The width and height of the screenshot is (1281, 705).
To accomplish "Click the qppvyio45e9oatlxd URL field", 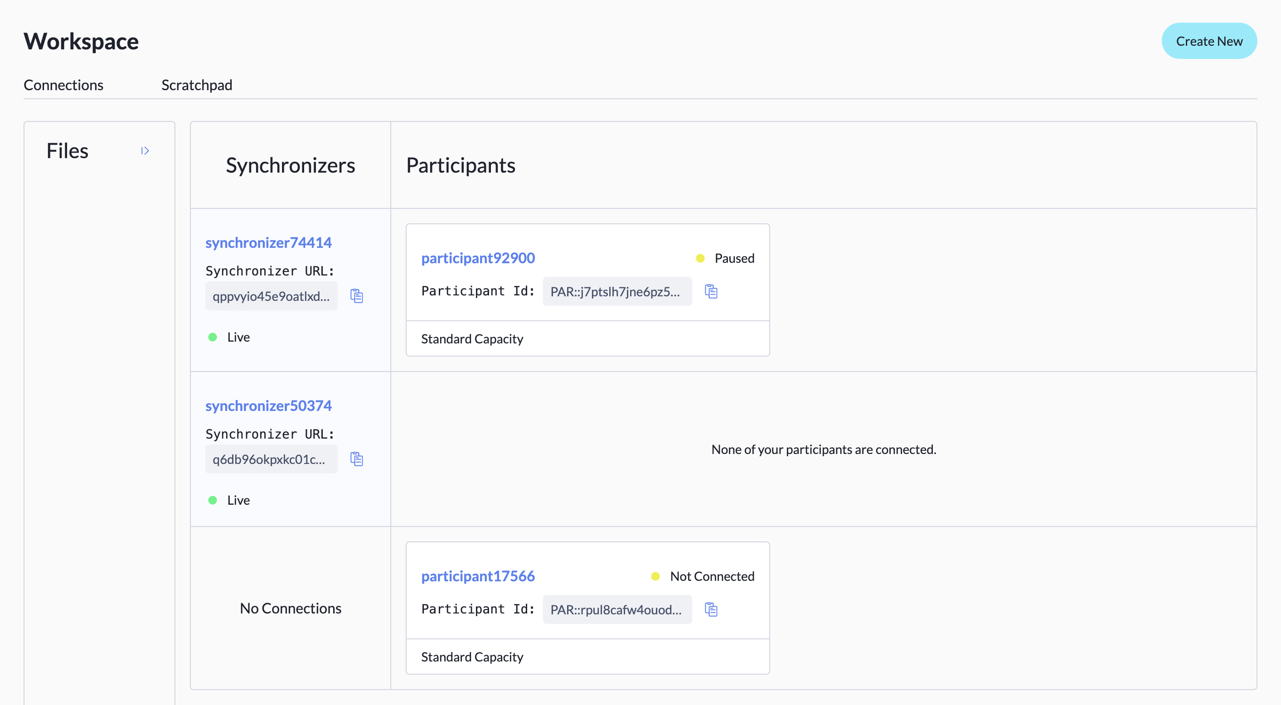I will point(271,296).
